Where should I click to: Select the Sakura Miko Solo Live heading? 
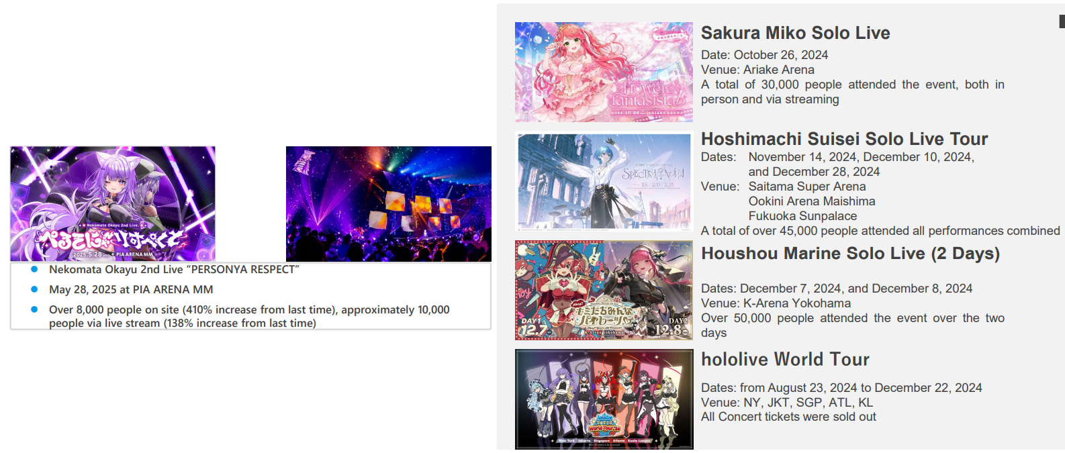[x=796, y=33]
